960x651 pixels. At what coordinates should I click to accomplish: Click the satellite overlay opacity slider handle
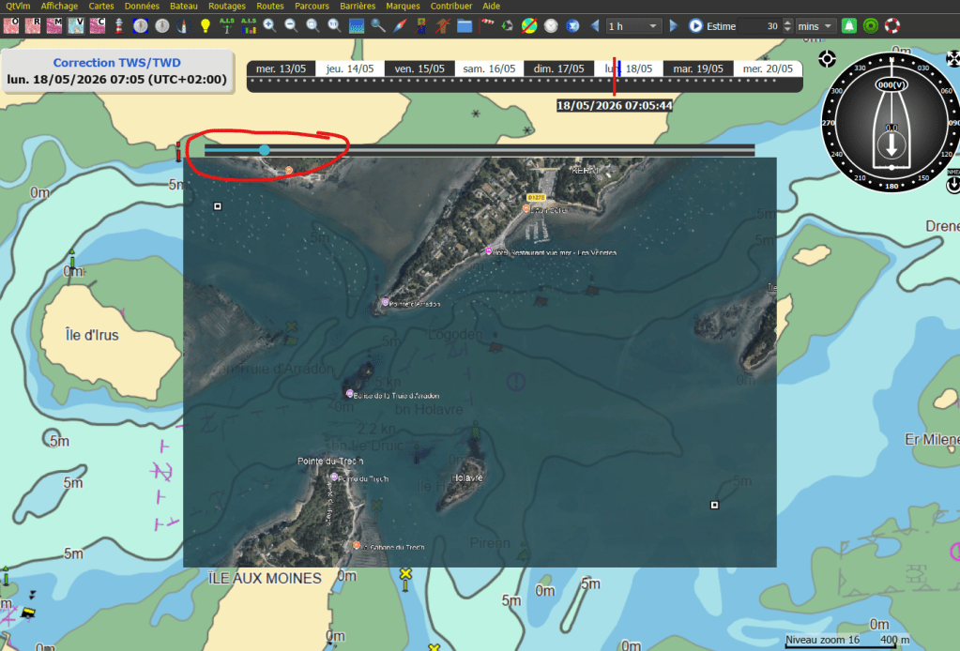[x=264, y=150]
